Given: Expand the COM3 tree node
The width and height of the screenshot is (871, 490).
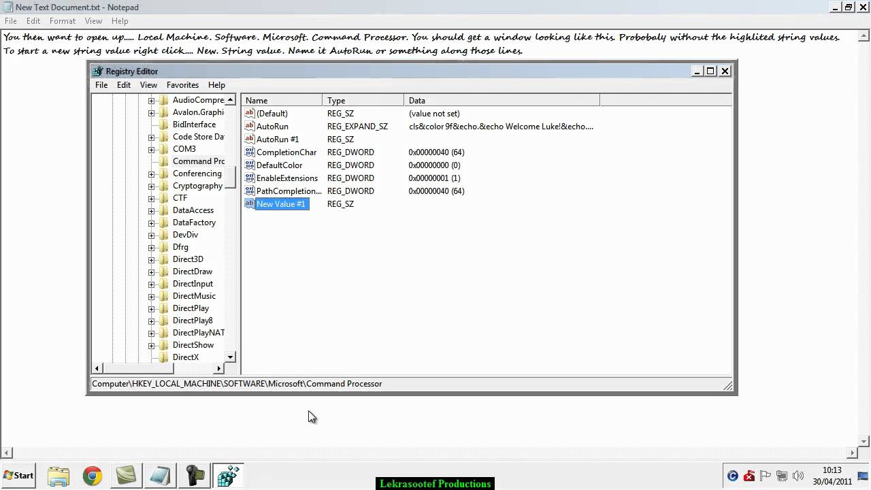Looking at the screenshot, I should click(x=151, y=149).
